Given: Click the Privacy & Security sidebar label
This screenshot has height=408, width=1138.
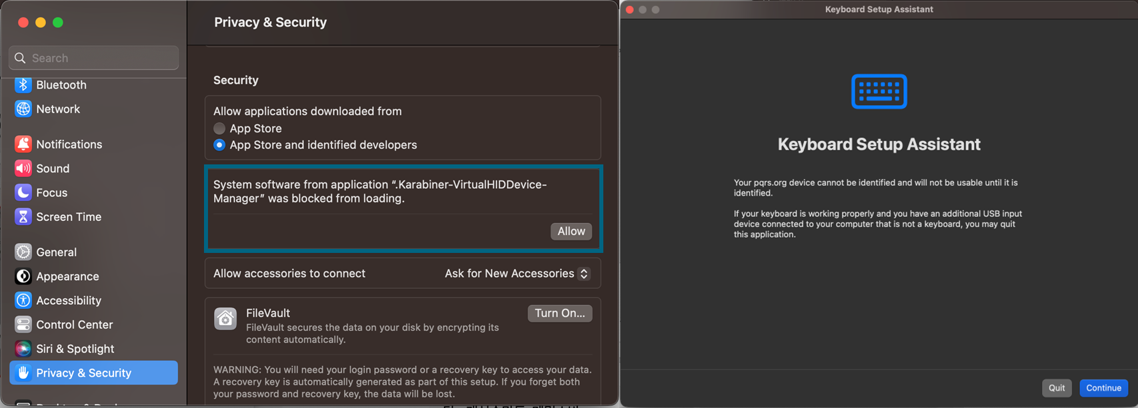Looking at the screenshot, I should pyautogui.click(x=83, y=373).
